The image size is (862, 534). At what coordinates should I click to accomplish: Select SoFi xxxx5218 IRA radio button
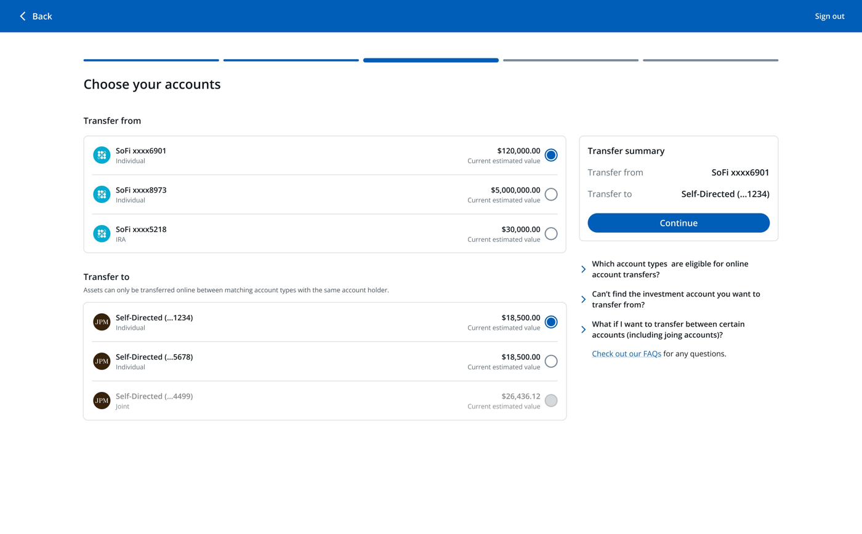coord(551,234)
